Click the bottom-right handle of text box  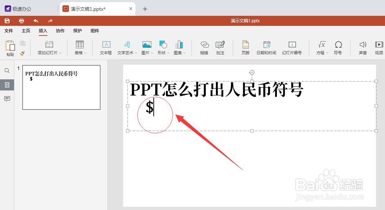tap(376, 131)
